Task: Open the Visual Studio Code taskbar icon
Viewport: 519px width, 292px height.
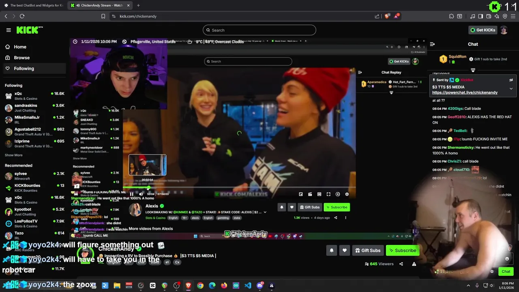Action: (248, 286)
